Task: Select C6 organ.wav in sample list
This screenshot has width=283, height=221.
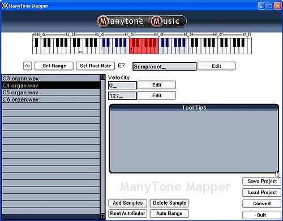Action: (51, 99)
